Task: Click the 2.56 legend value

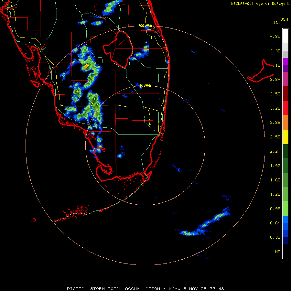Action: tap(275, 137)
